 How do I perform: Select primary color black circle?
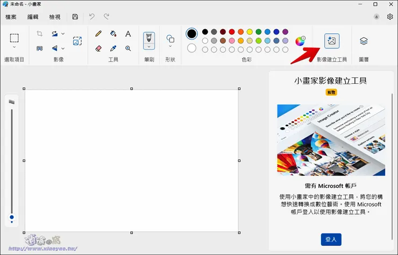[191, 33]
